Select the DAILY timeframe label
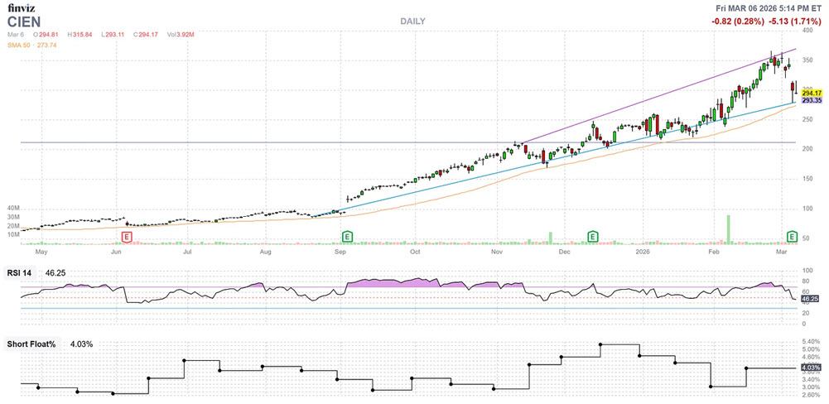This screenshot has height=404, width=829. pyautogui.click(x=412, y=22)
